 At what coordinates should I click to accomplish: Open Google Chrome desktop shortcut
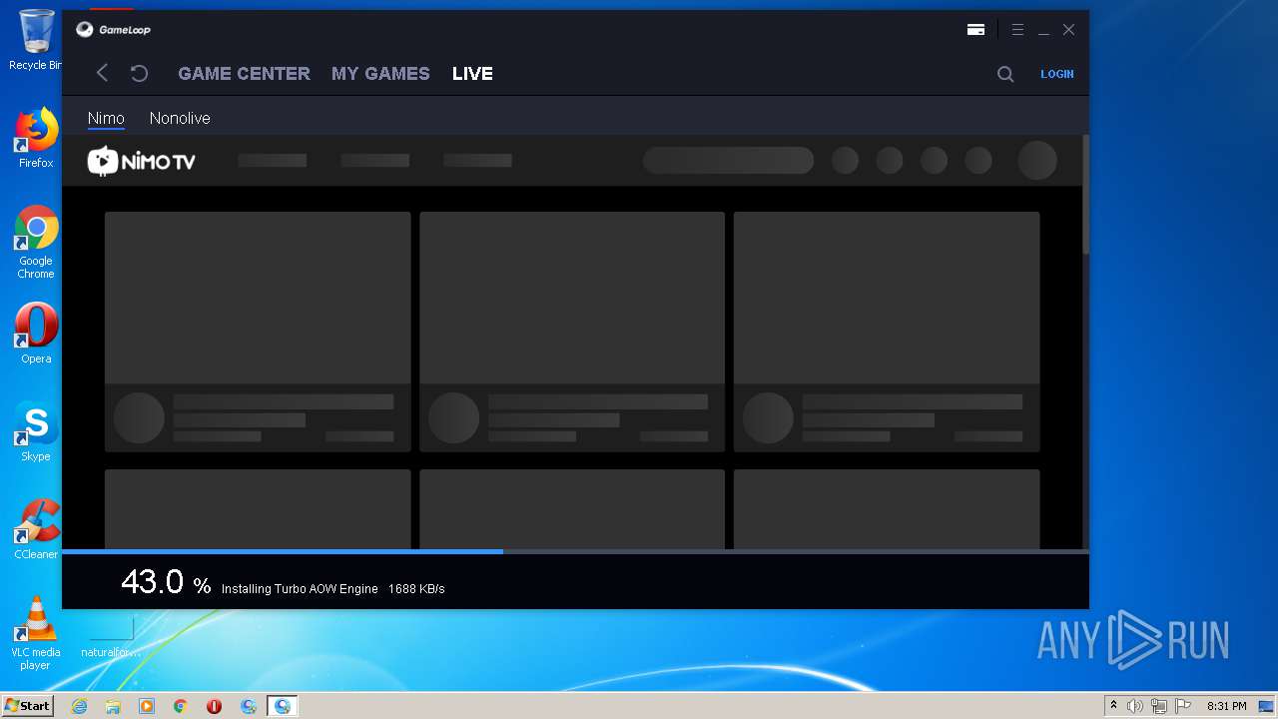pyautogui.click(x=36, y=242)
